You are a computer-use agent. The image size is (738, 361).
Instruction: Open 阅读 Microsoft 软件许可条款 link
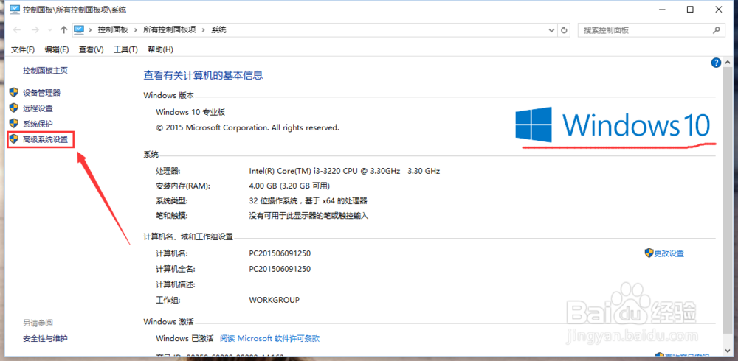click(269, 338)
